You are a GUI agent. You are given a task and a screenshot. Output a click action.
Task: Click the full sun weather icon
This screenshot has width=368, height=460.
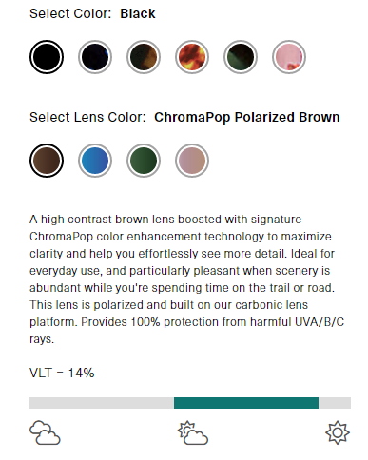[x=338, y=432]
